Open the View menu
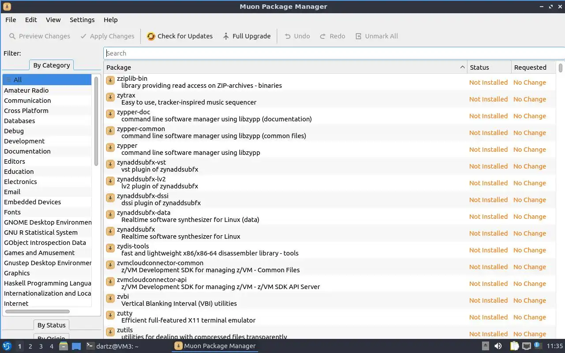 click(x=53, y=20)
